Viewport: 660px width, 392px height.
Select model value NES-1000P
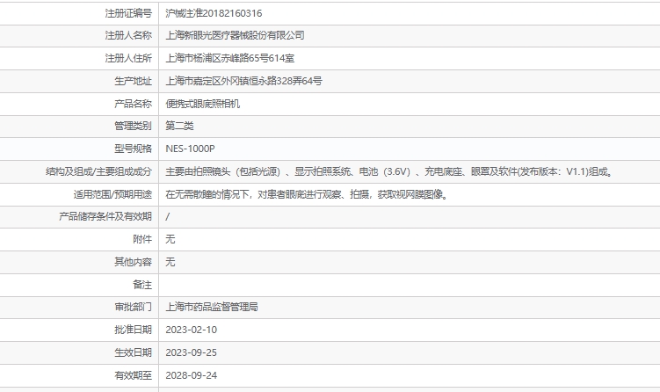pyautogui.click(x=190, y=149)
